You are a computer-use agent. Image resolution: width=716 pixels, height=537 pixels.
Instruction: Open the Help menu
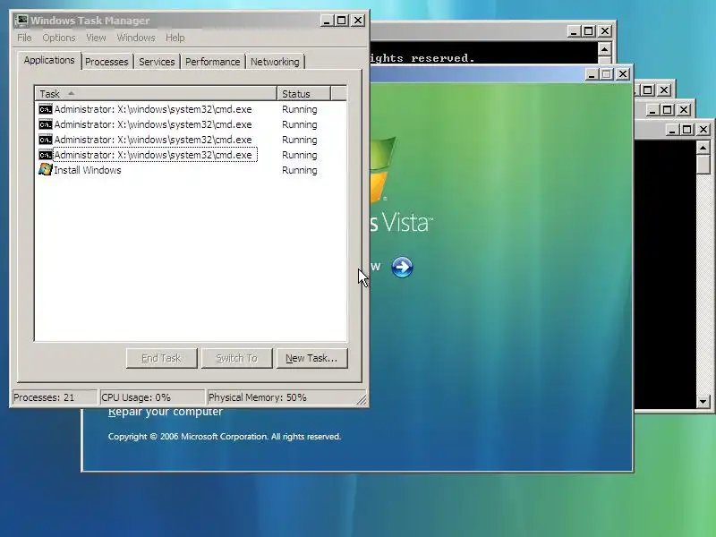(x=175, y=38)
